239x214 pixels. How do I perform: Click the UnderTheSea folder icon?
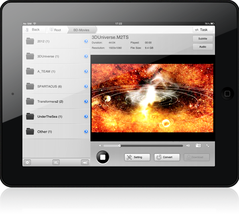(30, 116)
